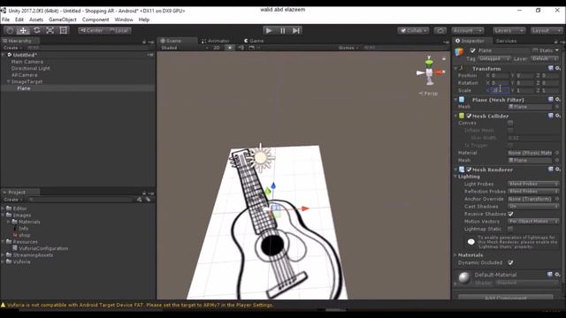Toggle the Static checkbox
Screen dimensions: 566x318
(x=535, y=50)
